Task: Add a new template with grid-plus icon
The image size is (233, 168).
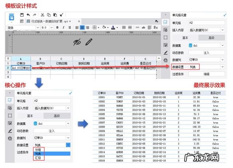Action: point(22,21)
